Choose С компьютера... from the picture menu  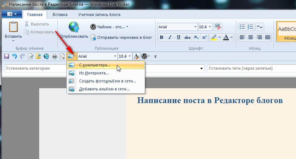106,65
